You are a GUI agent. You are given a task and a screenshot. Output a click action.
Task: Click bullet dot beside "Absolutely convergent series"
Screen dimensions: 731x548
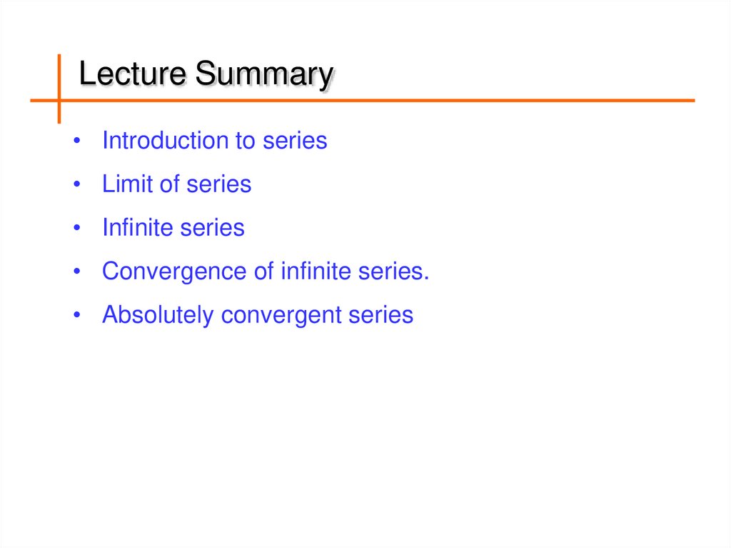tap(76, 316)
